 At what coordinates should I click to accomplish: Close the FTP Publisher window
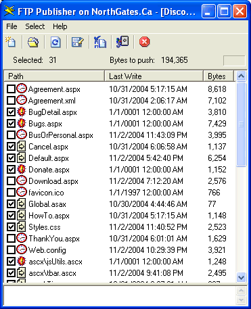pyautogui.click(x=239, y=11)
